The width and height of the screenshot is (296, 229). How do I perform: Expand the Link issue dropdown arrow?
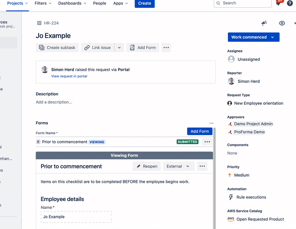point(119,48)
